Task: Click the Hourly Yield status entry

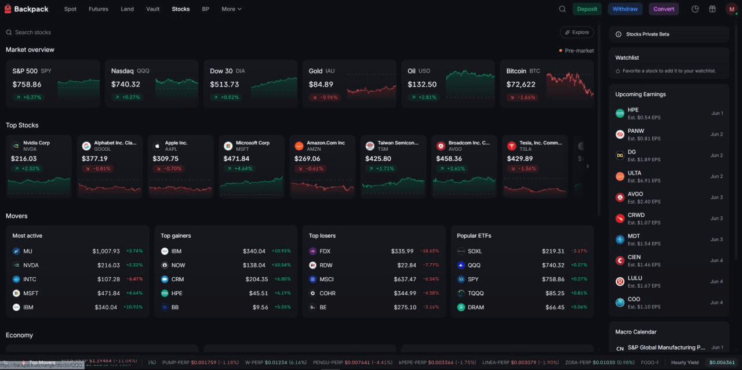Action: coord(685,362)
